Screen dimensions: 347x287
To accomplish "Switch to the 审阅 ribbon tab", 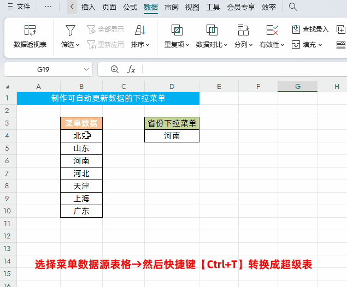I will pyautogui.click(x=172, y=7).
